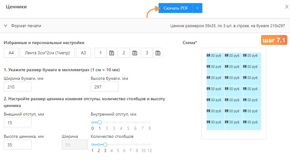Focus the Ширина бумаги field

[18, 87]
